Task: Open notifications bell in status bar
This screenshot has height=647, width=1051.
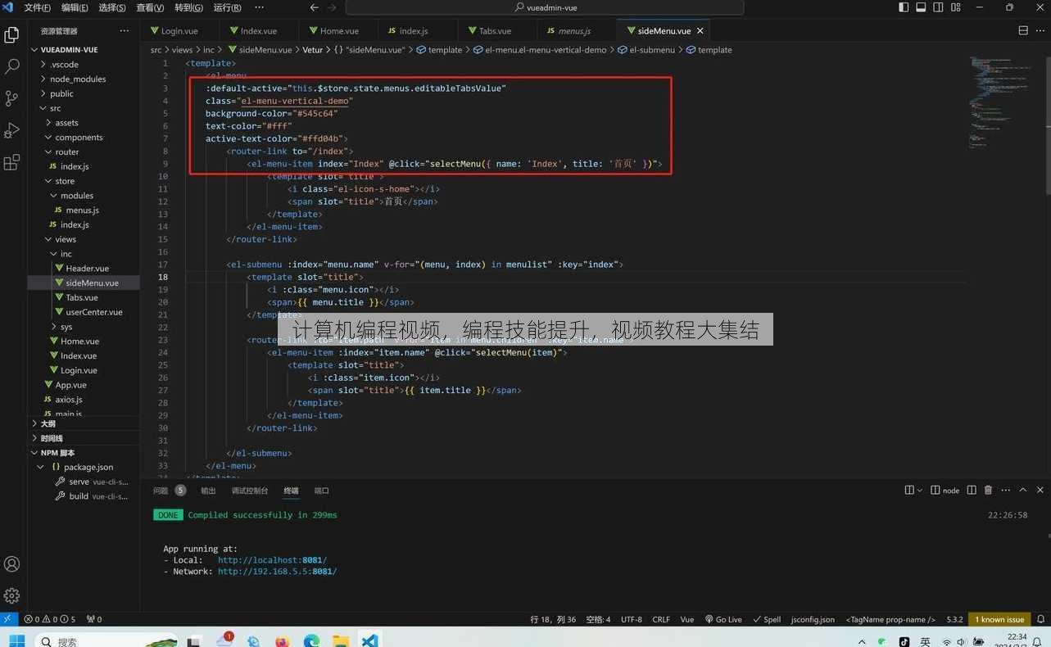Action: (x=1041, y=619)
